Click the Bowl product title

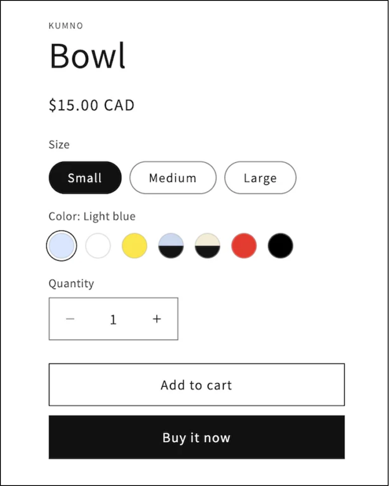pos(88,56)
